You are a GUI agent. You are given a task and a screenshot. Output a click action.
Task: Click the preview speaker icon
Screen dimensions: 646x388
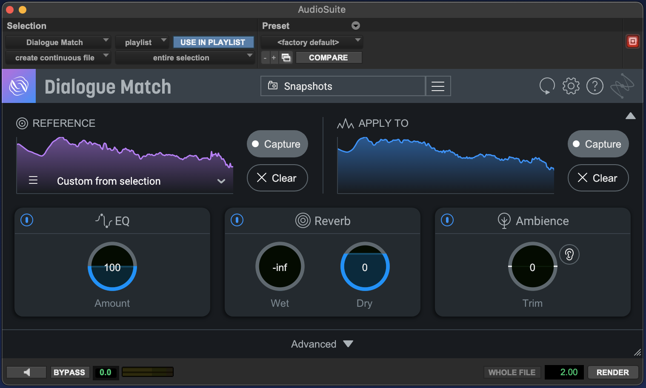[26, 372]
